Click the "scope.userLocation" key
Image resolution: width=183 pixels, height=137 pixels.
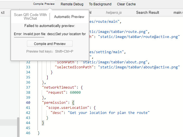click(x=67, y=107)
